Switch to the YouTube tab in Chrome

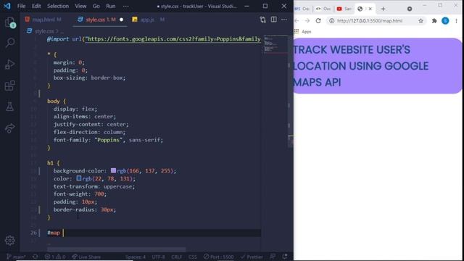pos(344,9)
